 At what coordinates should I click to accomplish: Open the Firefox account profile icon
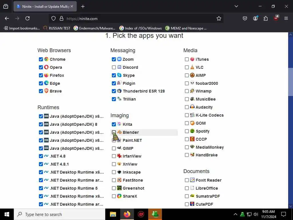click(256, 18)
